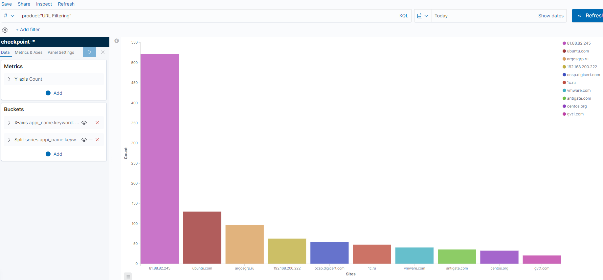Reorder the X-axis bucket drag handle
603x280 pixels.
(x=91, y=123)
